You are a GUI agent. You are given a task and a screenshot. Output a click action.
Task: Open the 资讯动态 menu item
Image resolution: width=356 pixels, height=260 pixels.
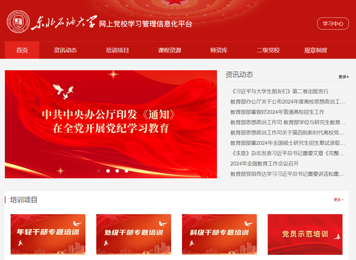tap(65, 50)
